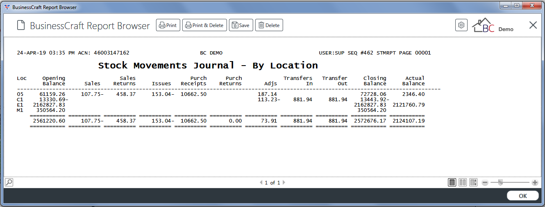This screenshot has height=207, width=545.
Task: Click the document page icon in header
Action: click(x=20, y=25)
